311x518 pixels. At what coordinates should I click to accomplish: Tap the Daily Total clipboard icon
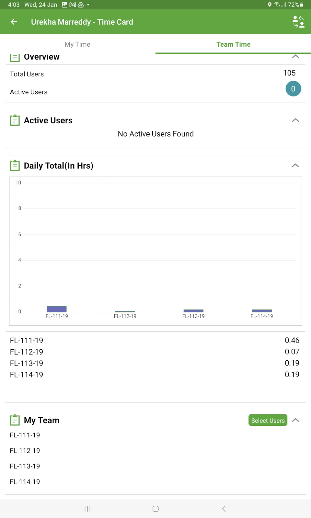click(15, 165)
